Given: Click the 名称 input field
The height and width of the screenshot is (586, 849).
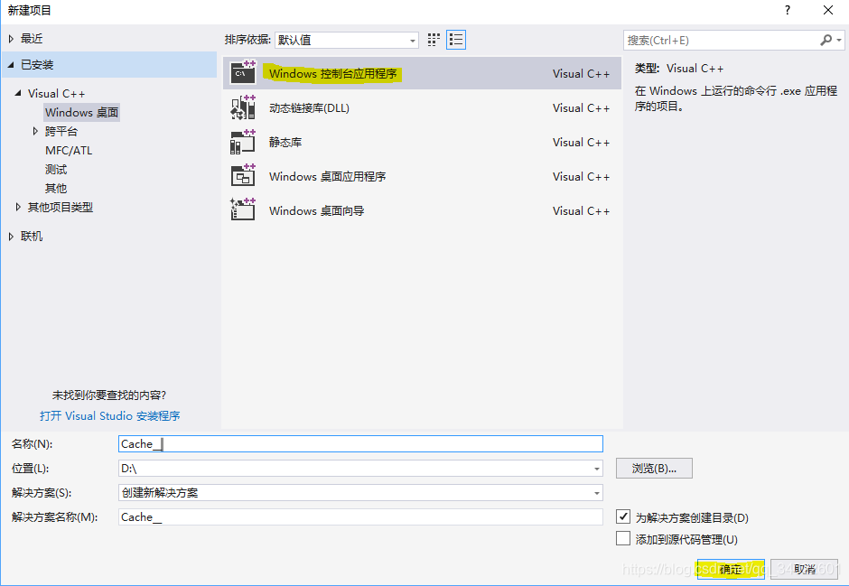Looking at the screenshot, I should (360, 443).
